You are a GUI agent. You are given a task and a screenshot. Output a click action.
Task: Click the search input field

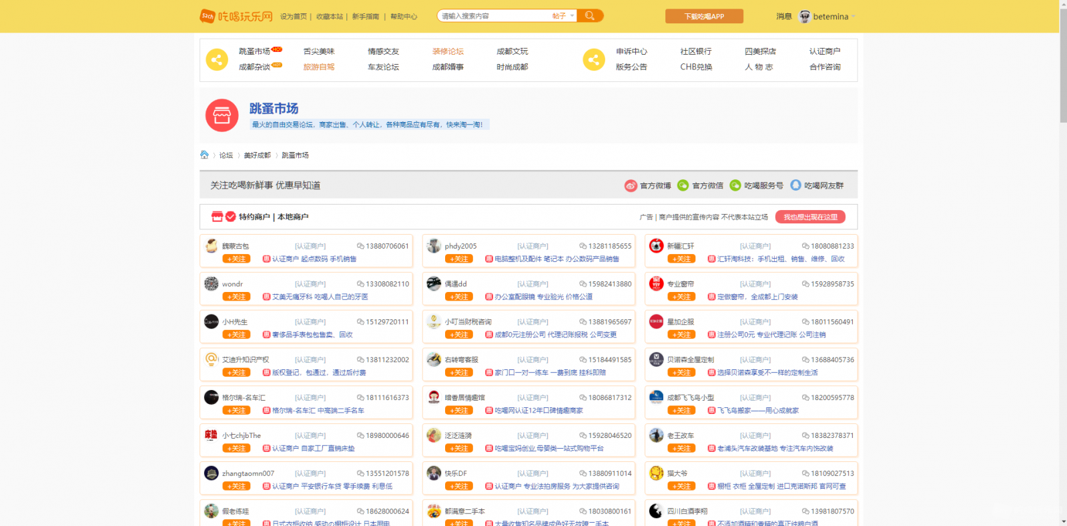pyautogui.click(x=494, y=16)
